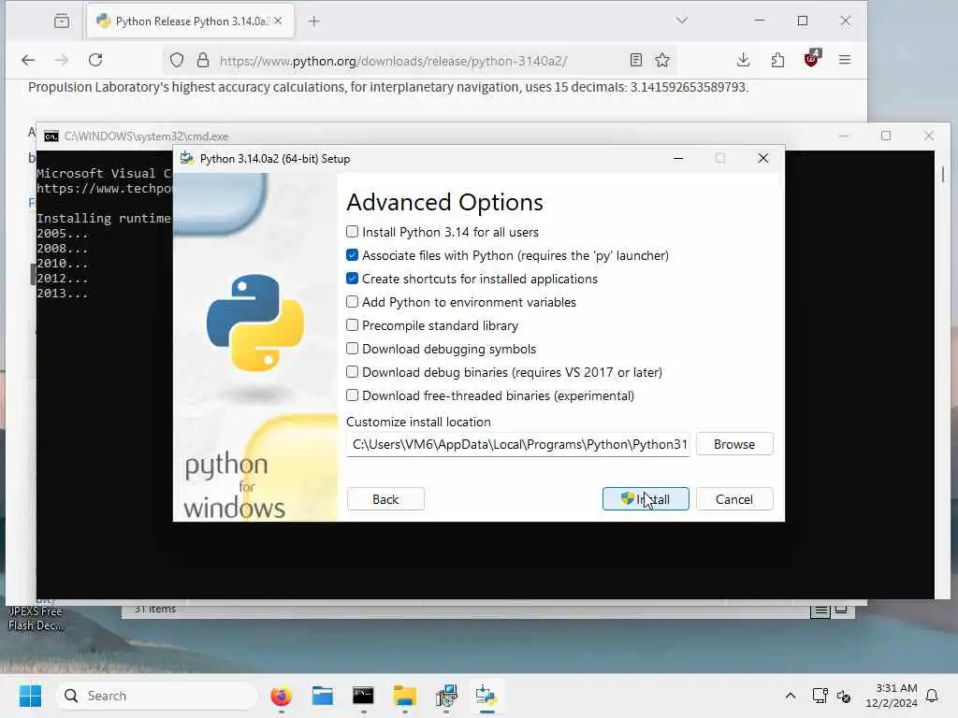Open Firefox downloads panel
Viewport: 958px width, 718px height.
point(743,60)
